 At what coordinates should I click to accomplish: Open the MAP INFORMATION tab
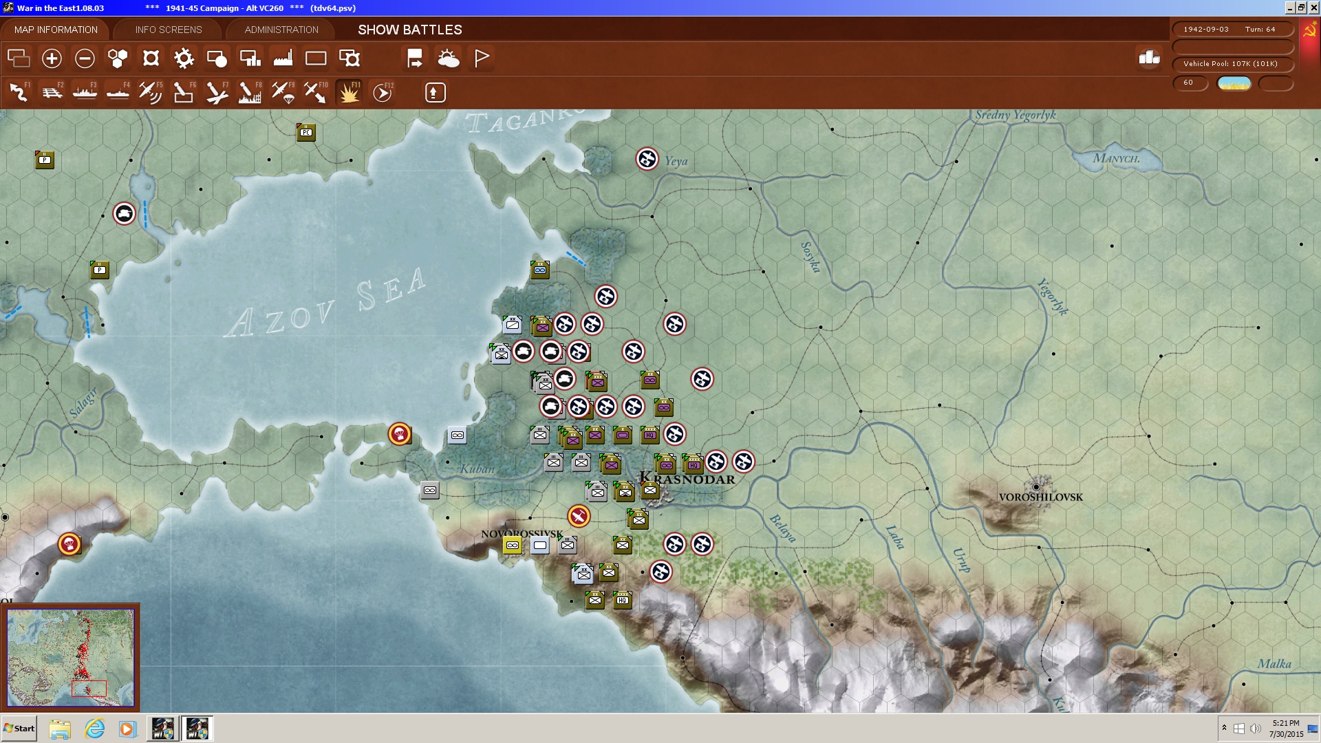pyautogui.click(x=56, y=30)
